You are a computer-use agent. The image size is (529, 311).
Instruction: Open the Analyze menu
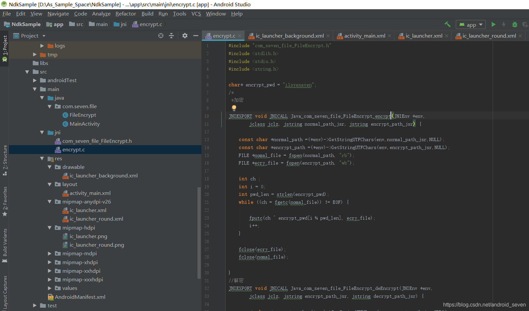tap(101, 14)
